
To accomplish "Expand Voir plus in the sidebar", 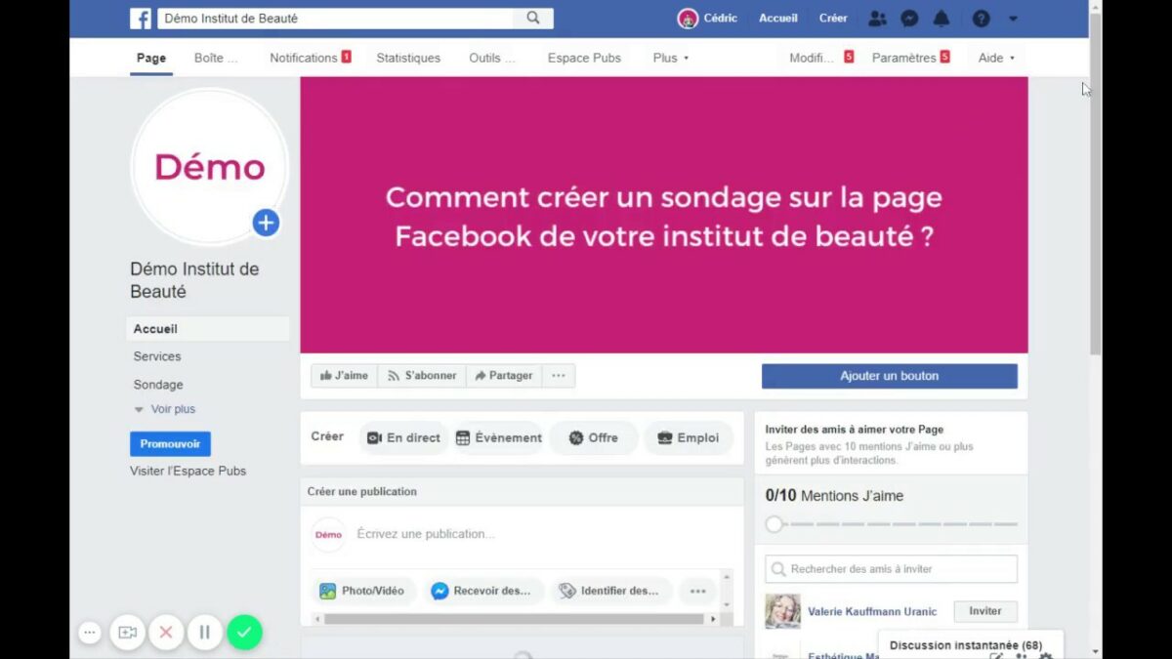I will [x=165, y=409].
